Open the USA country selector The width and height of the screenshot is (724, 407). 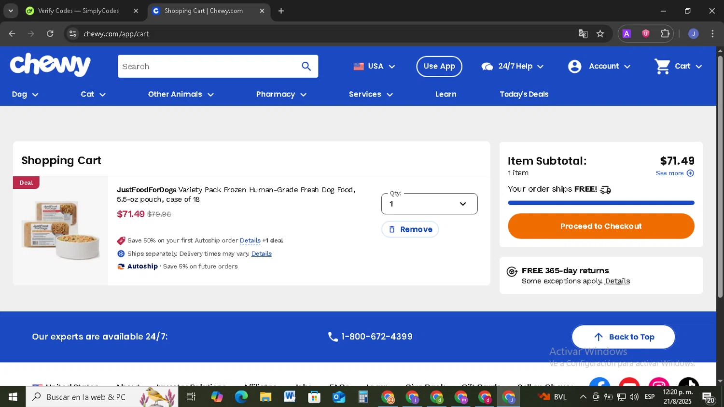[374, 66]
